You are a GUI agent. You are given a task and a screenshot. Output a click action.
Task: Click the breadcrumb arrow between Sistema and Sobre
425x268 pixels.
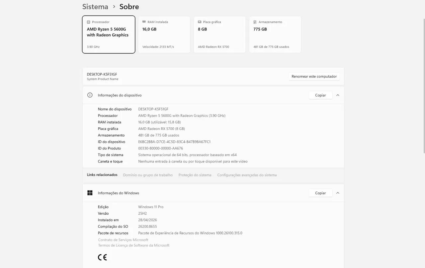click(114, 7)
